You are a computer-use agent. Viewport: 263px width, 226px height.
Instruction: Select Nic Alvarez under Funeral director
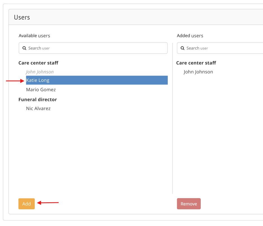[x=38, y=108]
